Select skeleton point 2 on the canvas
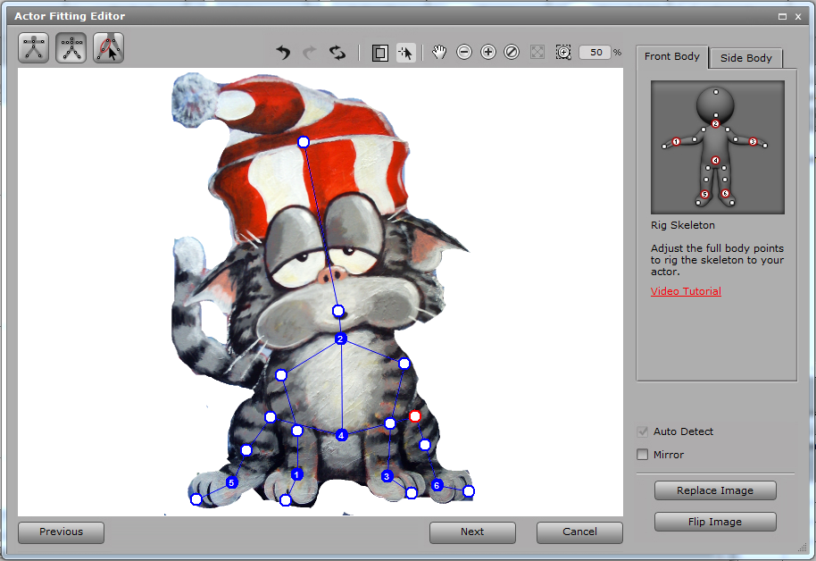 340,339
